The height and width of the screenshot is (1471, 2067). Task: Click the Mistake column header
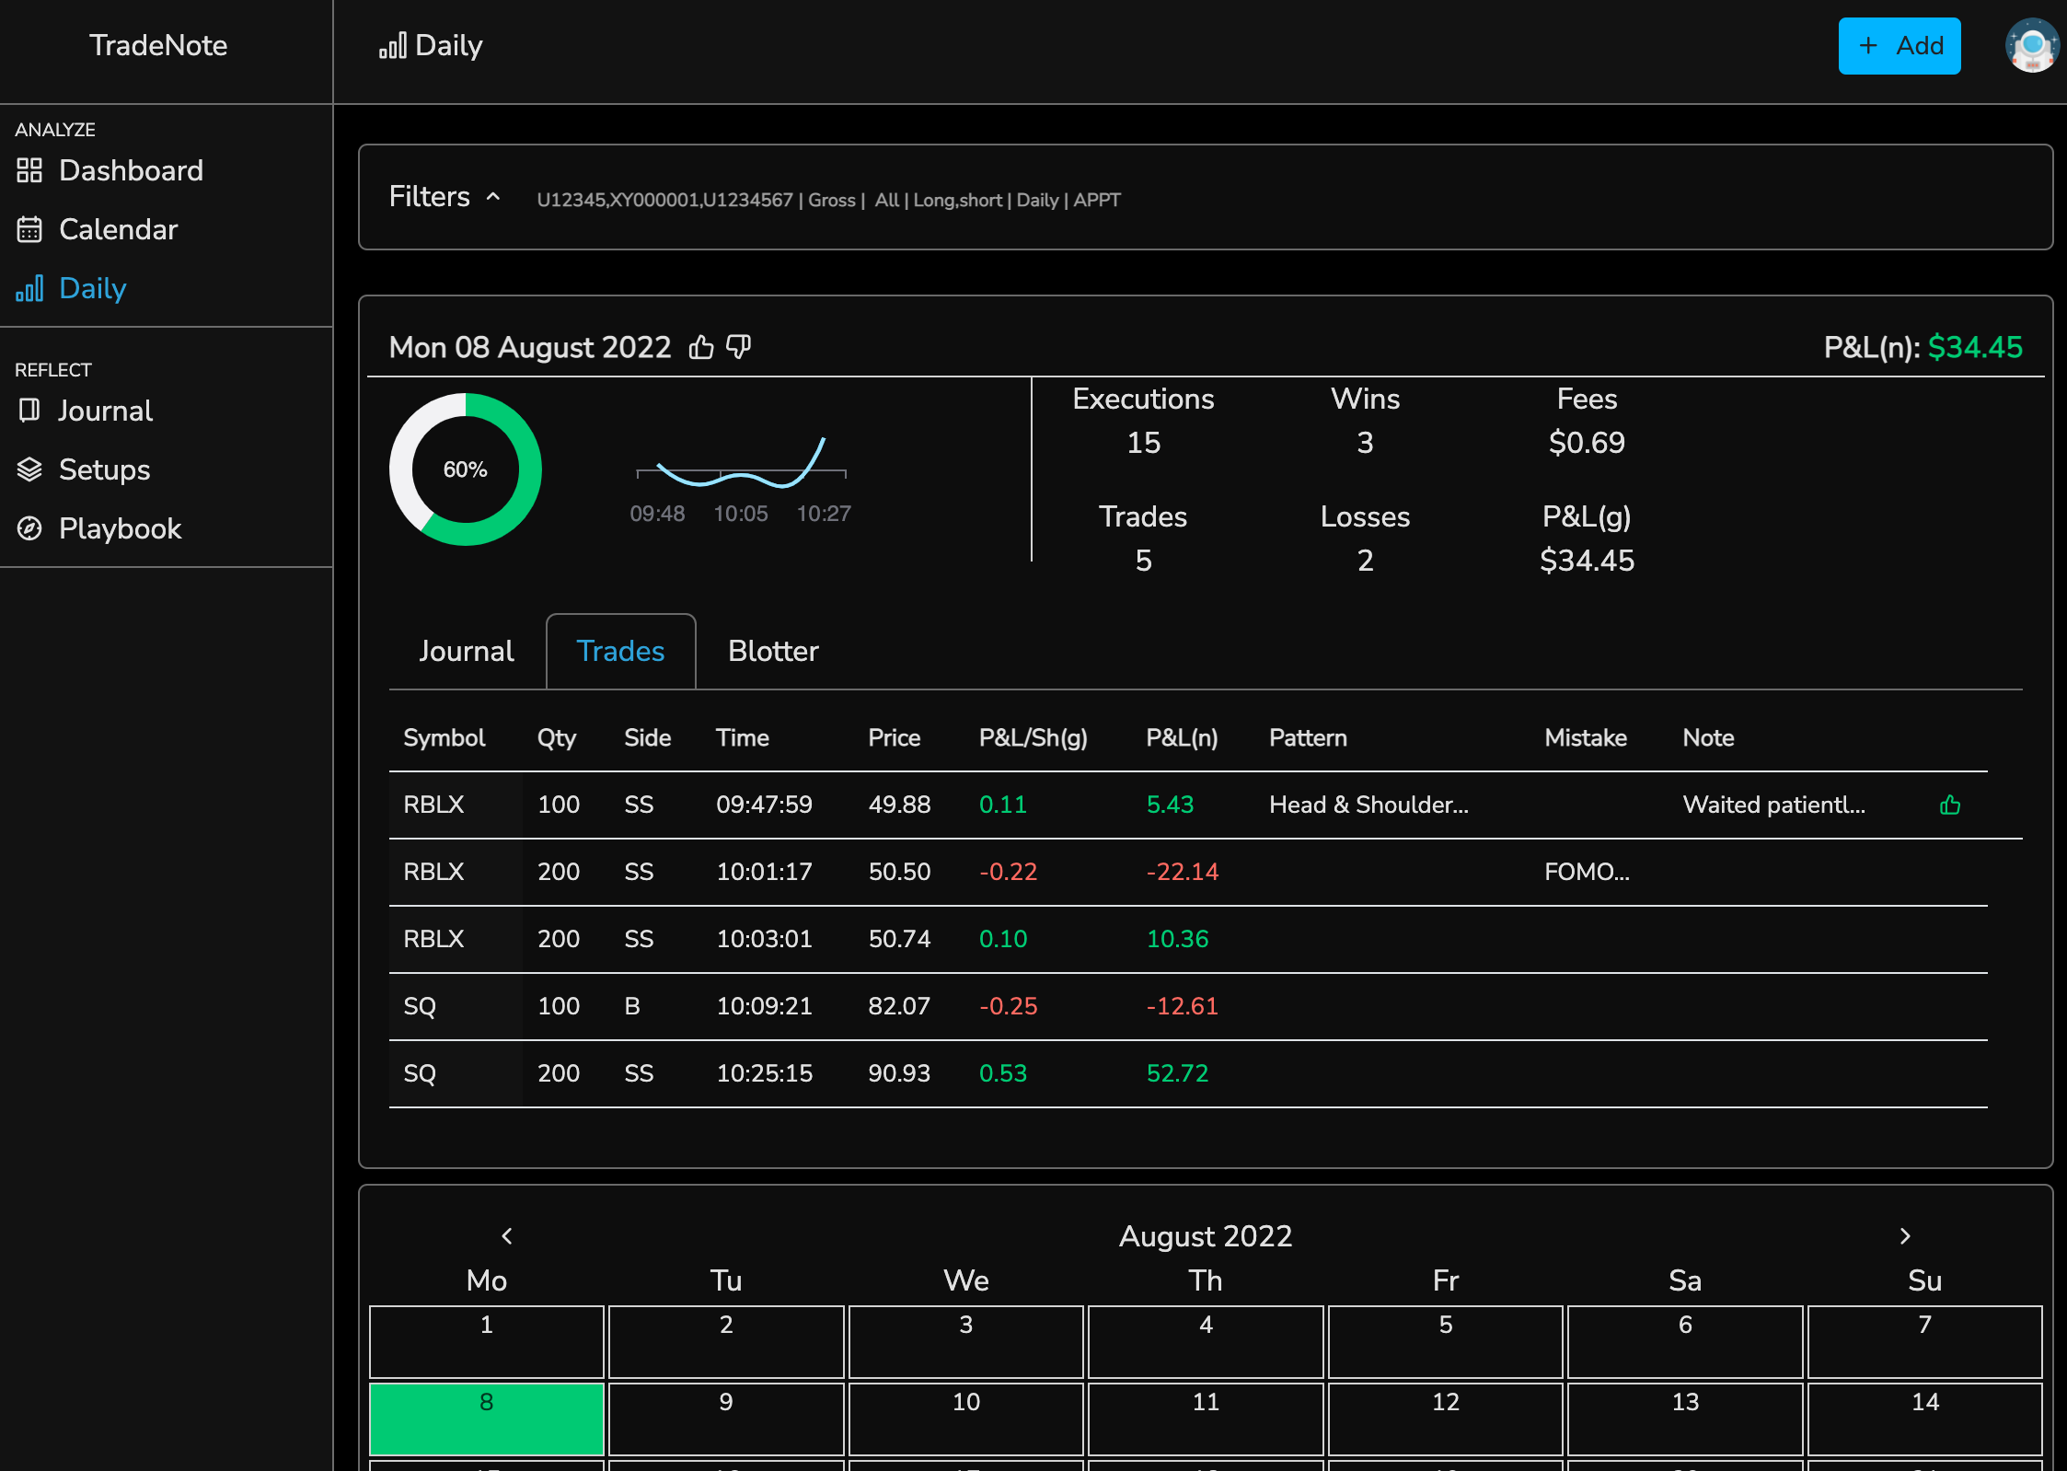pyautogui.click(x=1586, y=737)
